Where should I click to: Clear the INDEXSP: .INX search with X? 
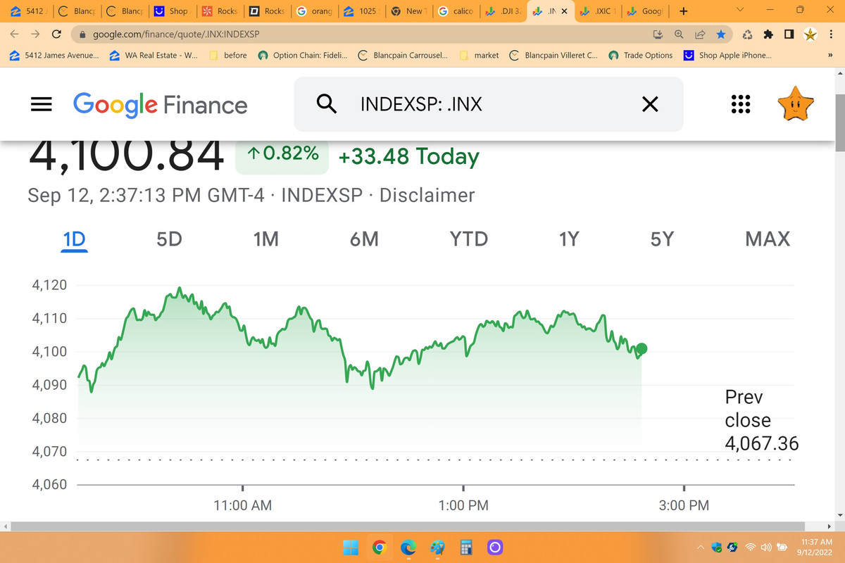point(650,104)
